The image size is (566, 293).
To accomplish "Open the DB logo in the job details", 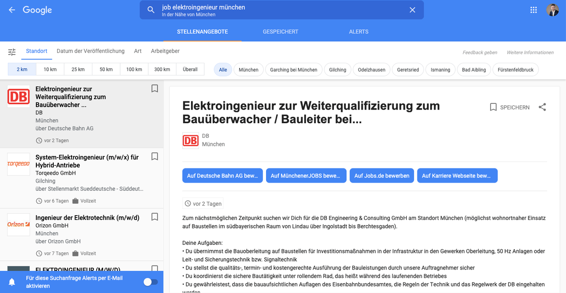I will 191,141.
